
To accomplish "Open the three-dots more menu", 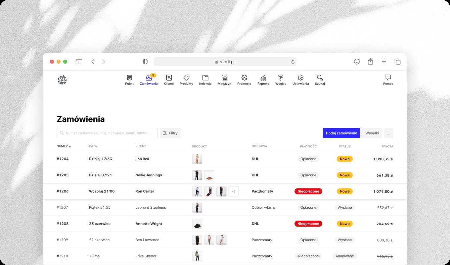I will (x=388, y=133).
